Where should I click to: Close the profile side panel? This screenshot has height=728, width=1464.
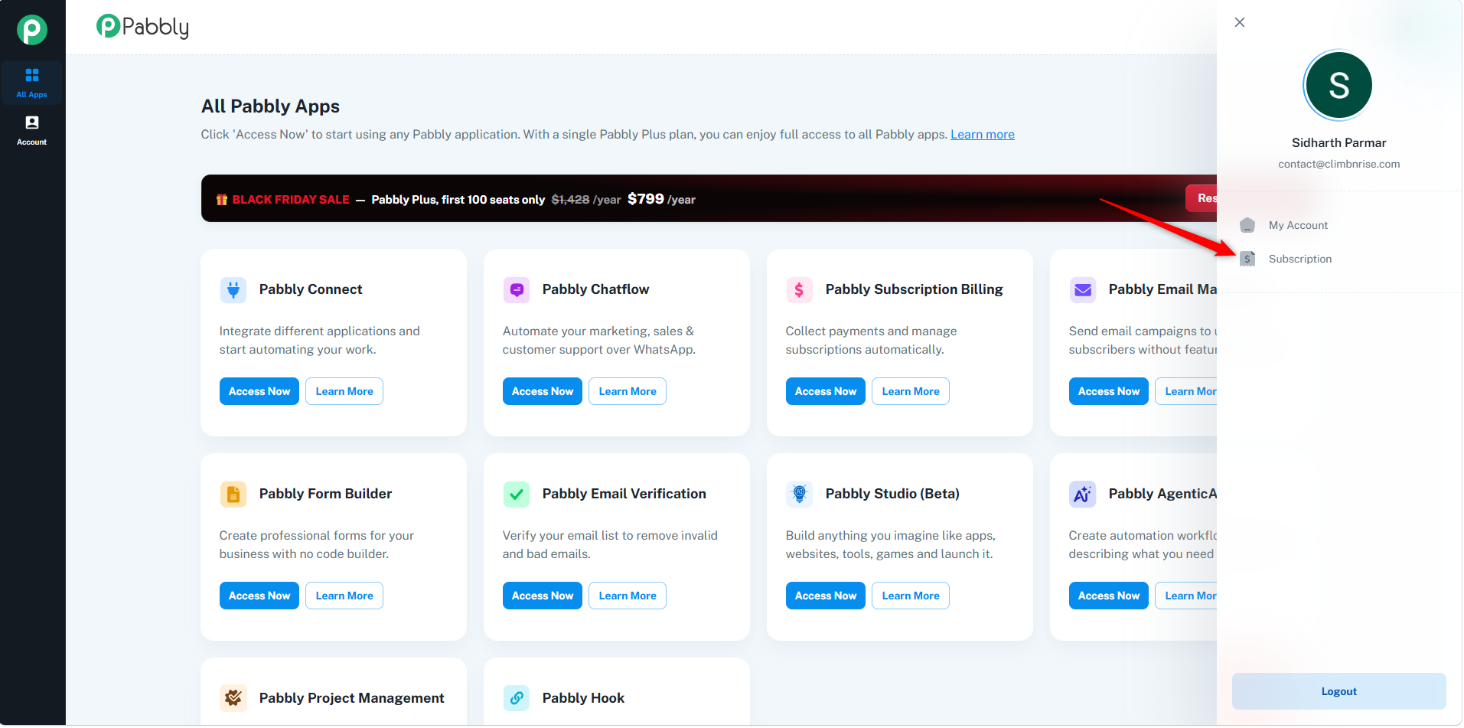(x=1240, y=22)
